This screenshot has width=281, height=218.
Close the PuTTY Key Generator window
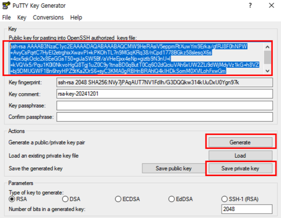point(271,5)
